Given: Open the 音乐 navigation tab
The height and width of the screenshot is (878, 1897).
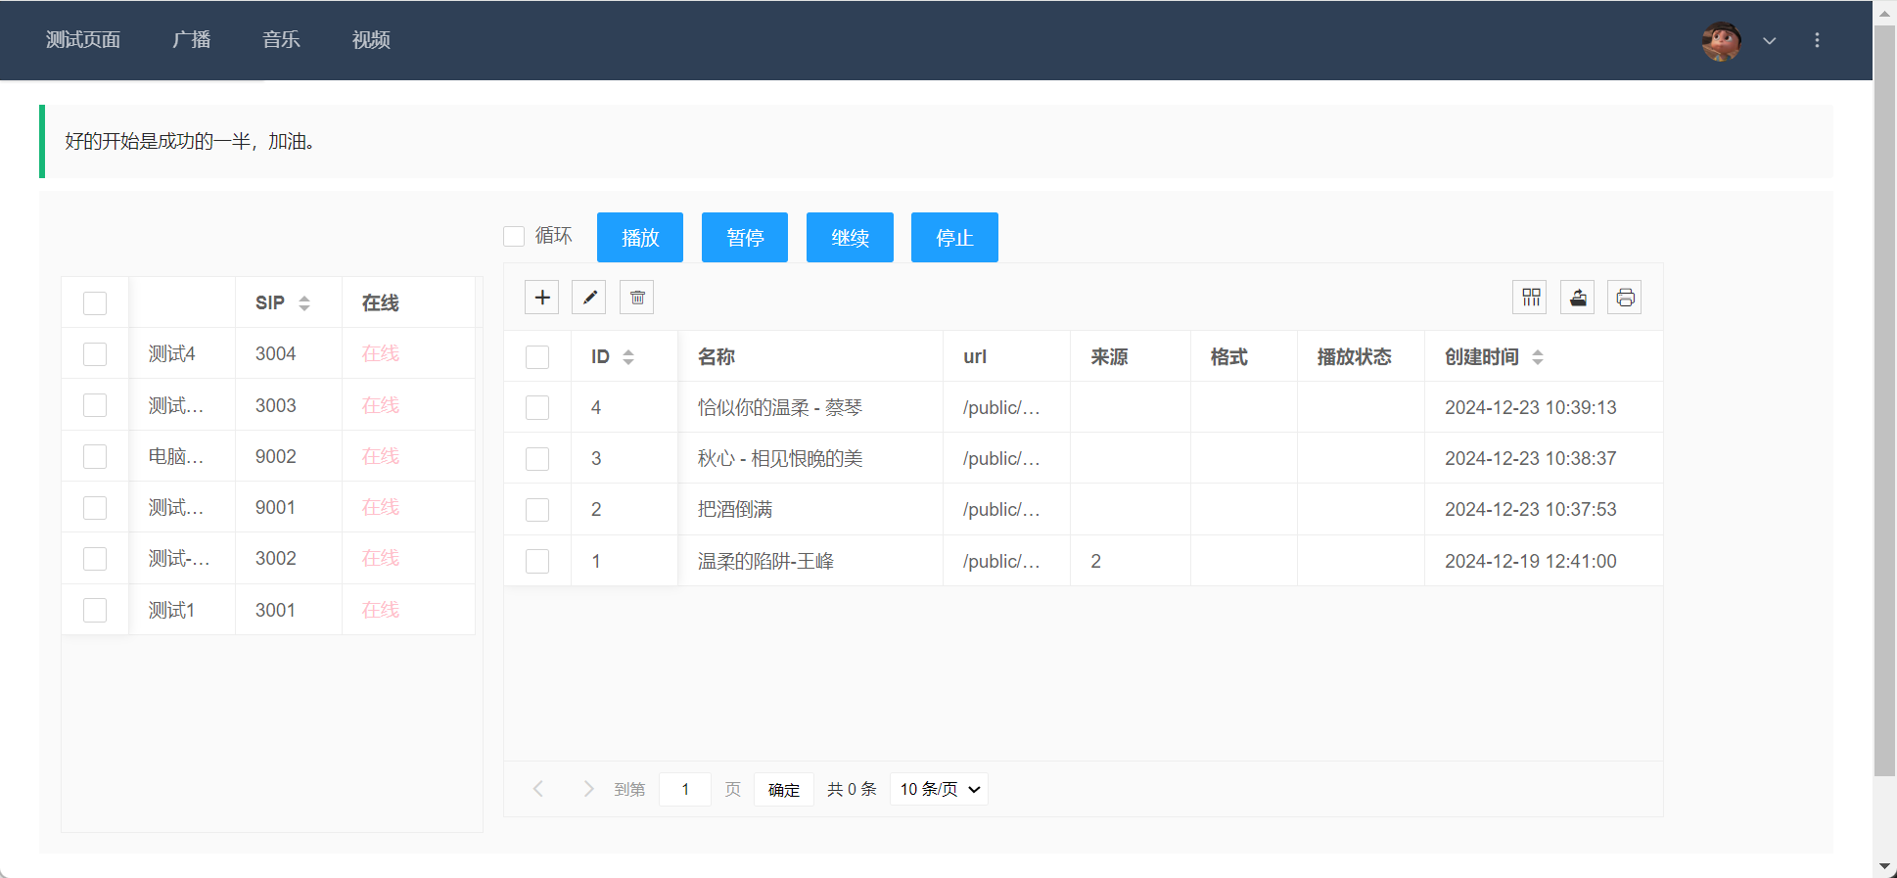Looking at the screenshot, I should click(x=281, y=40).
